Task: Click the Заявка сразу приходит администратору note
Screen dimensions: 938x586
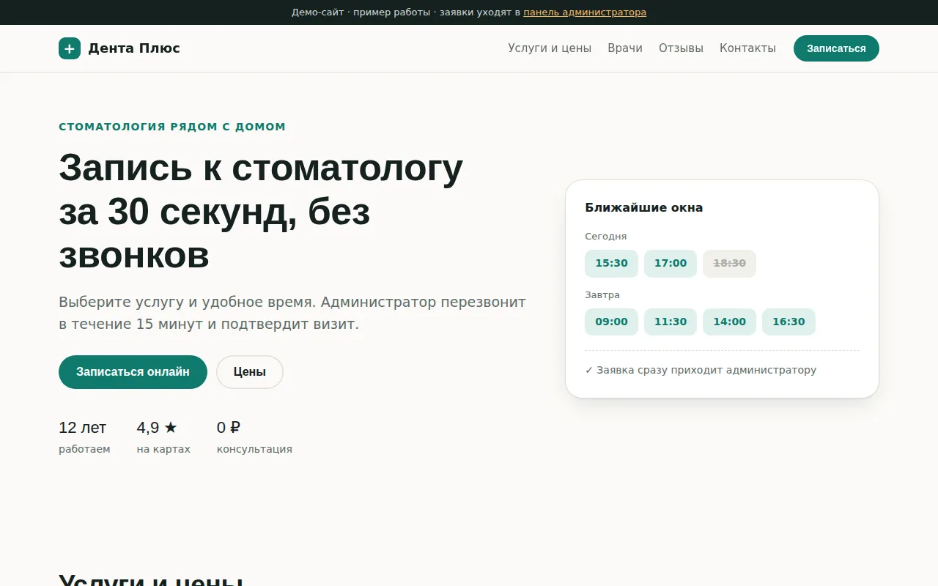Action: pyautogui.click(x=701, y=371)
